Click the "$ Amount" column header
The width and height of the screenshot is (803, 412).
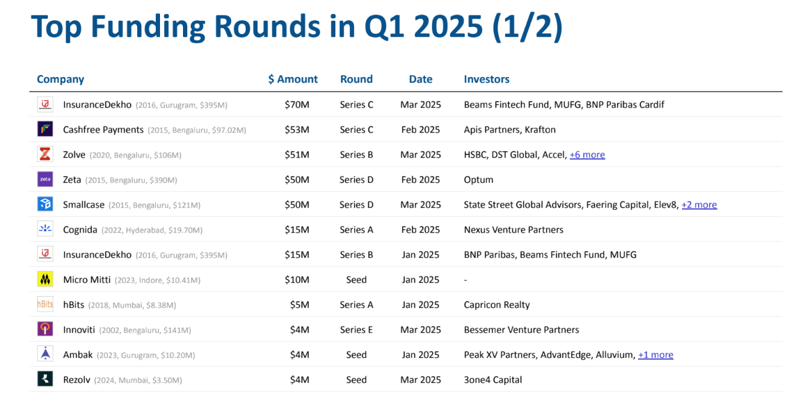point(293,79)
